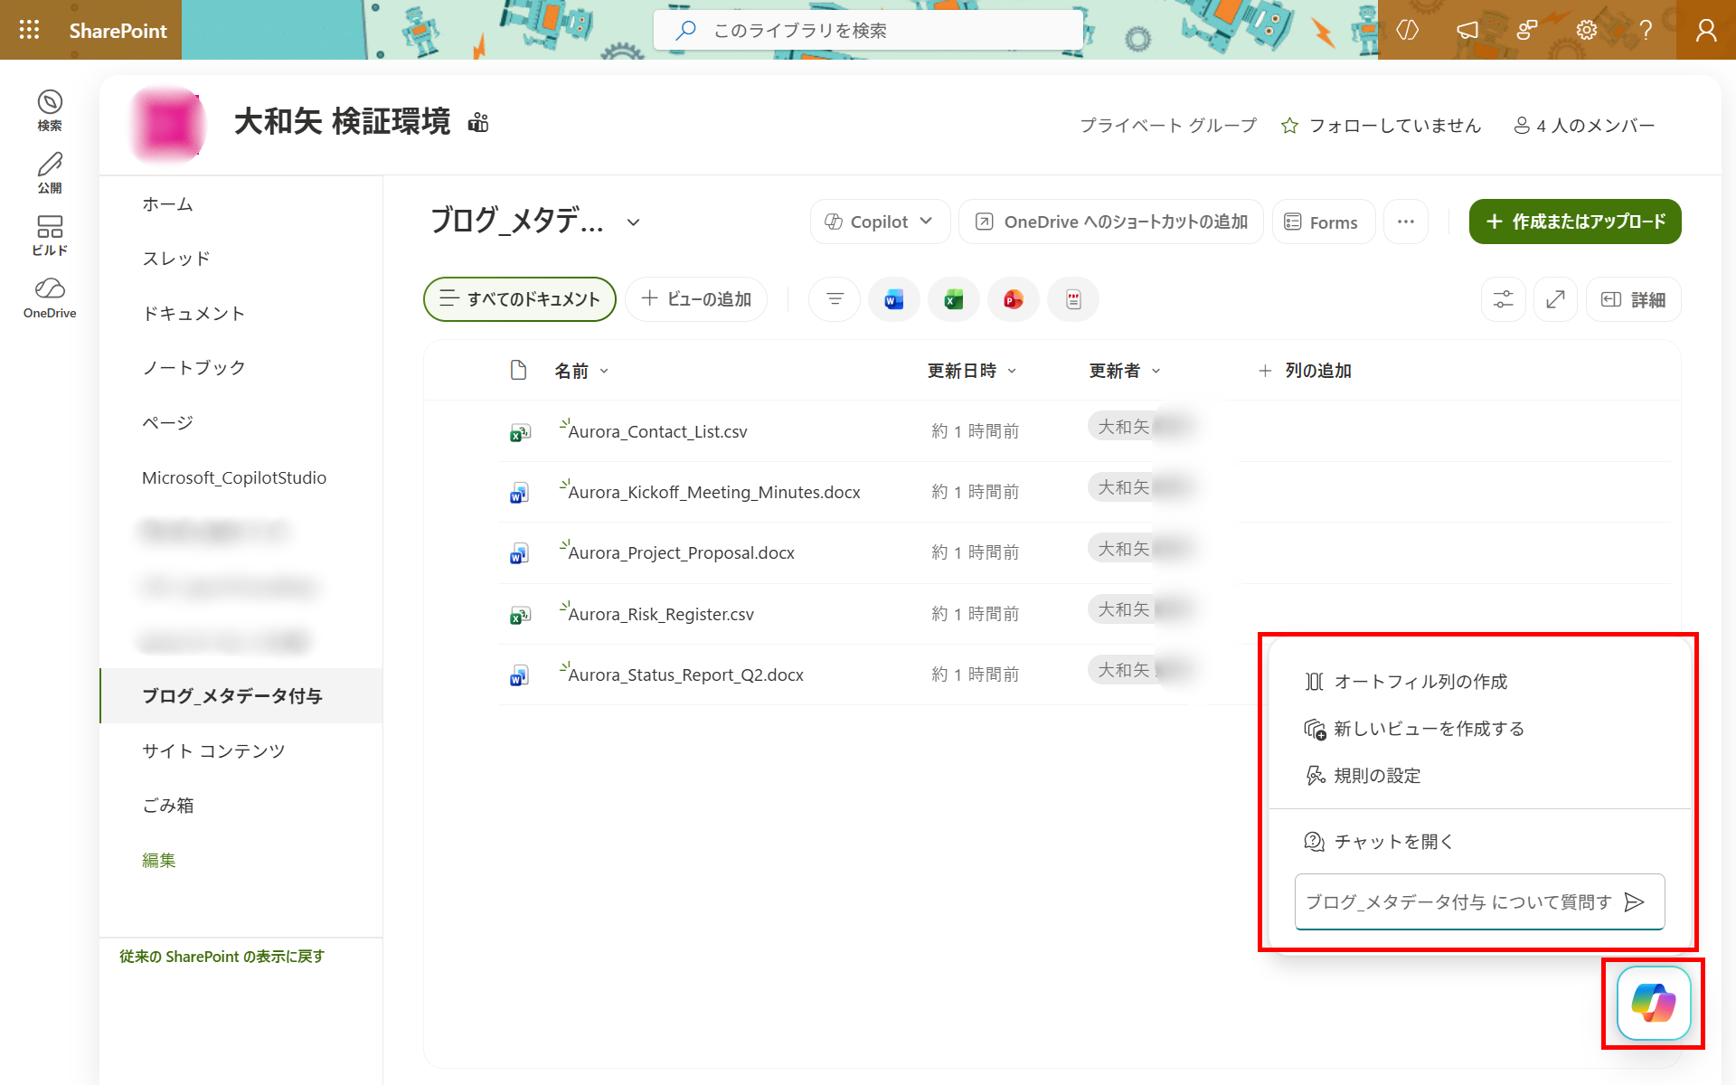Screen dimensions: 1736x1085
Task: Open the 詳細 details pane button
Action: (1633, 299)
